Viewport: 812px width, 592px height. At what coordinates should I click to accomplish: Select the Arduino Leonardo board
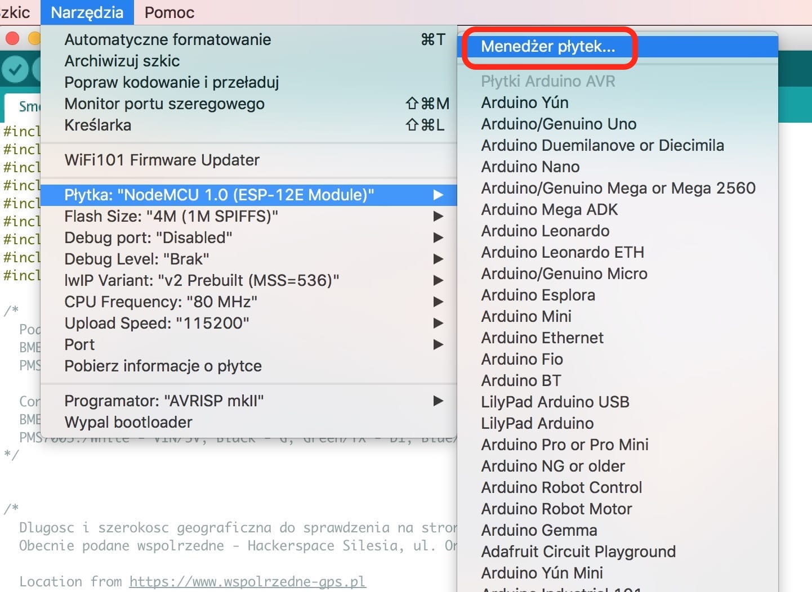click(618, 231)
